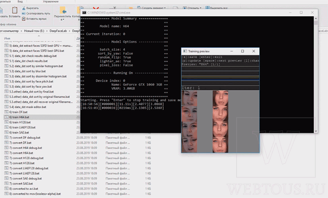Click the Скопировать путь icon

pos(24,14)
